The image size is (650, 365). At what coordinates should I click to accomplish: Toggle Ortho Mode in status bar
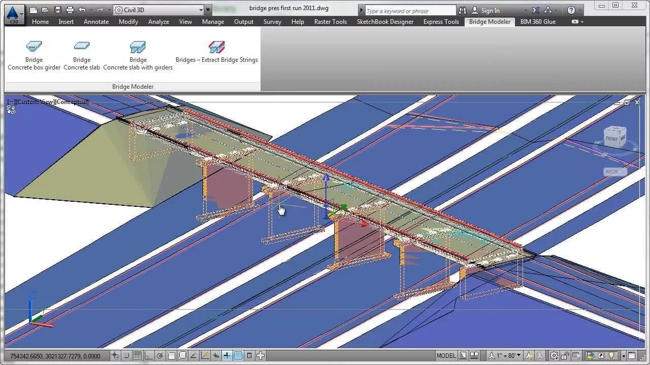[149, 356]
